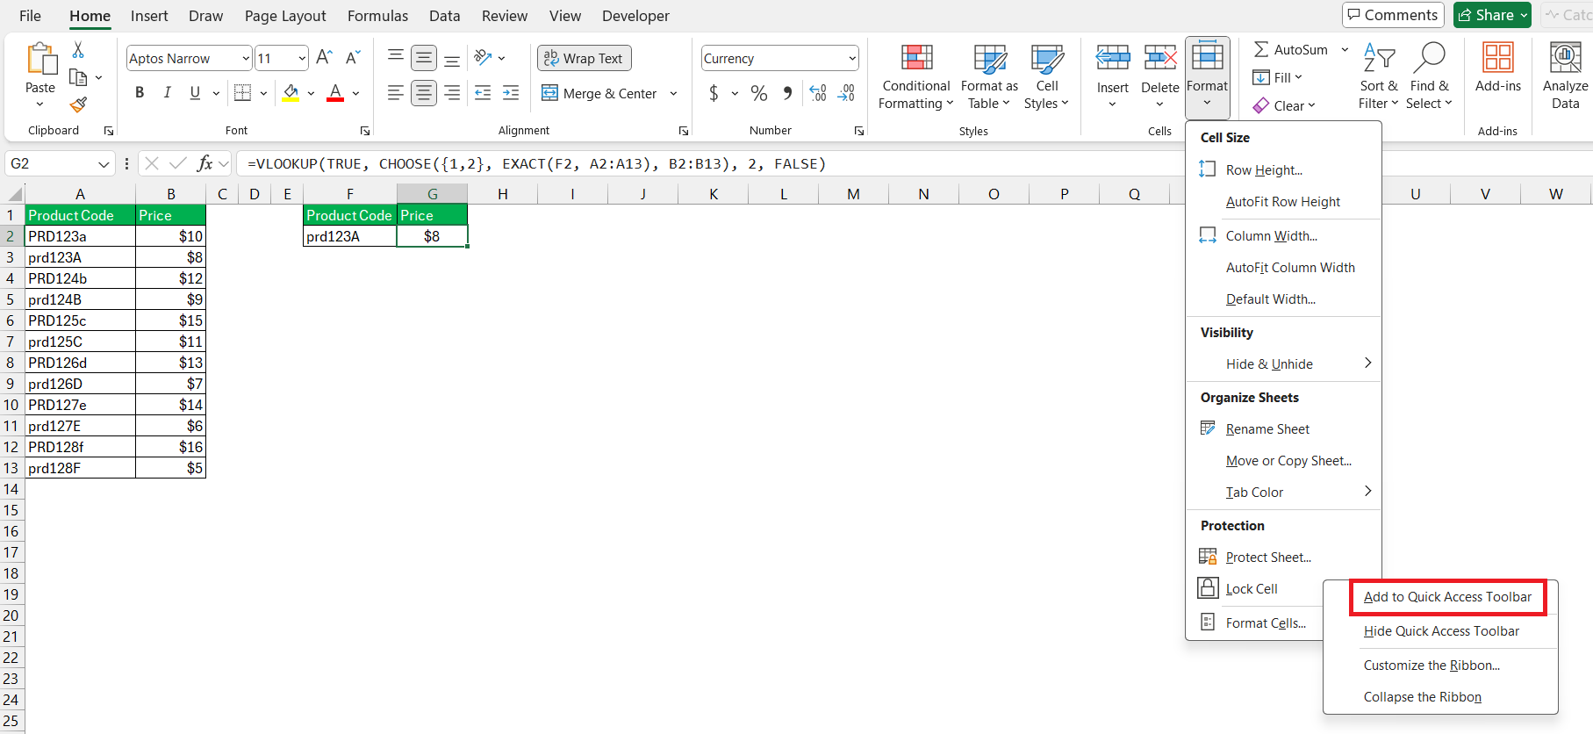Toggle Align Left

(x=396, y=92)
